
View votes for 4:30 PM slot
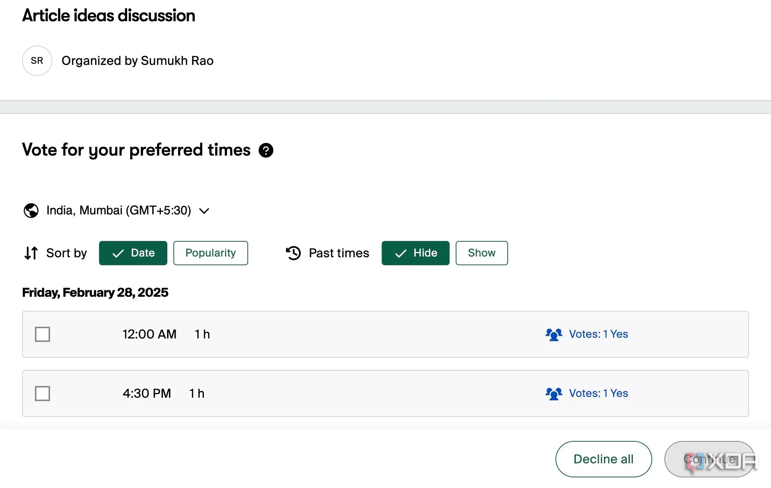pos(598,394)
